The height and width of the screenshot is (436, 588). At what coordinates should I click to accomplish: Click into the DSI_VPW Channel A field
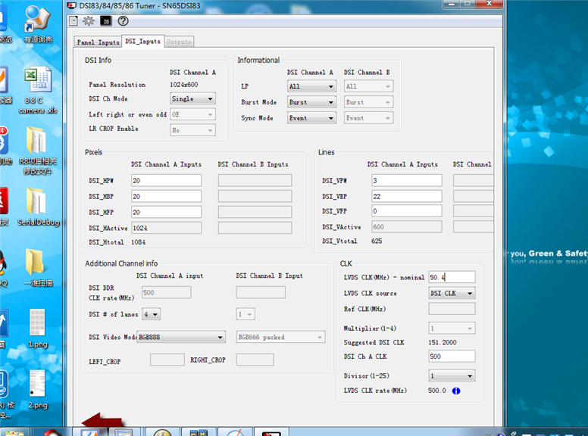tap(407, 181)
